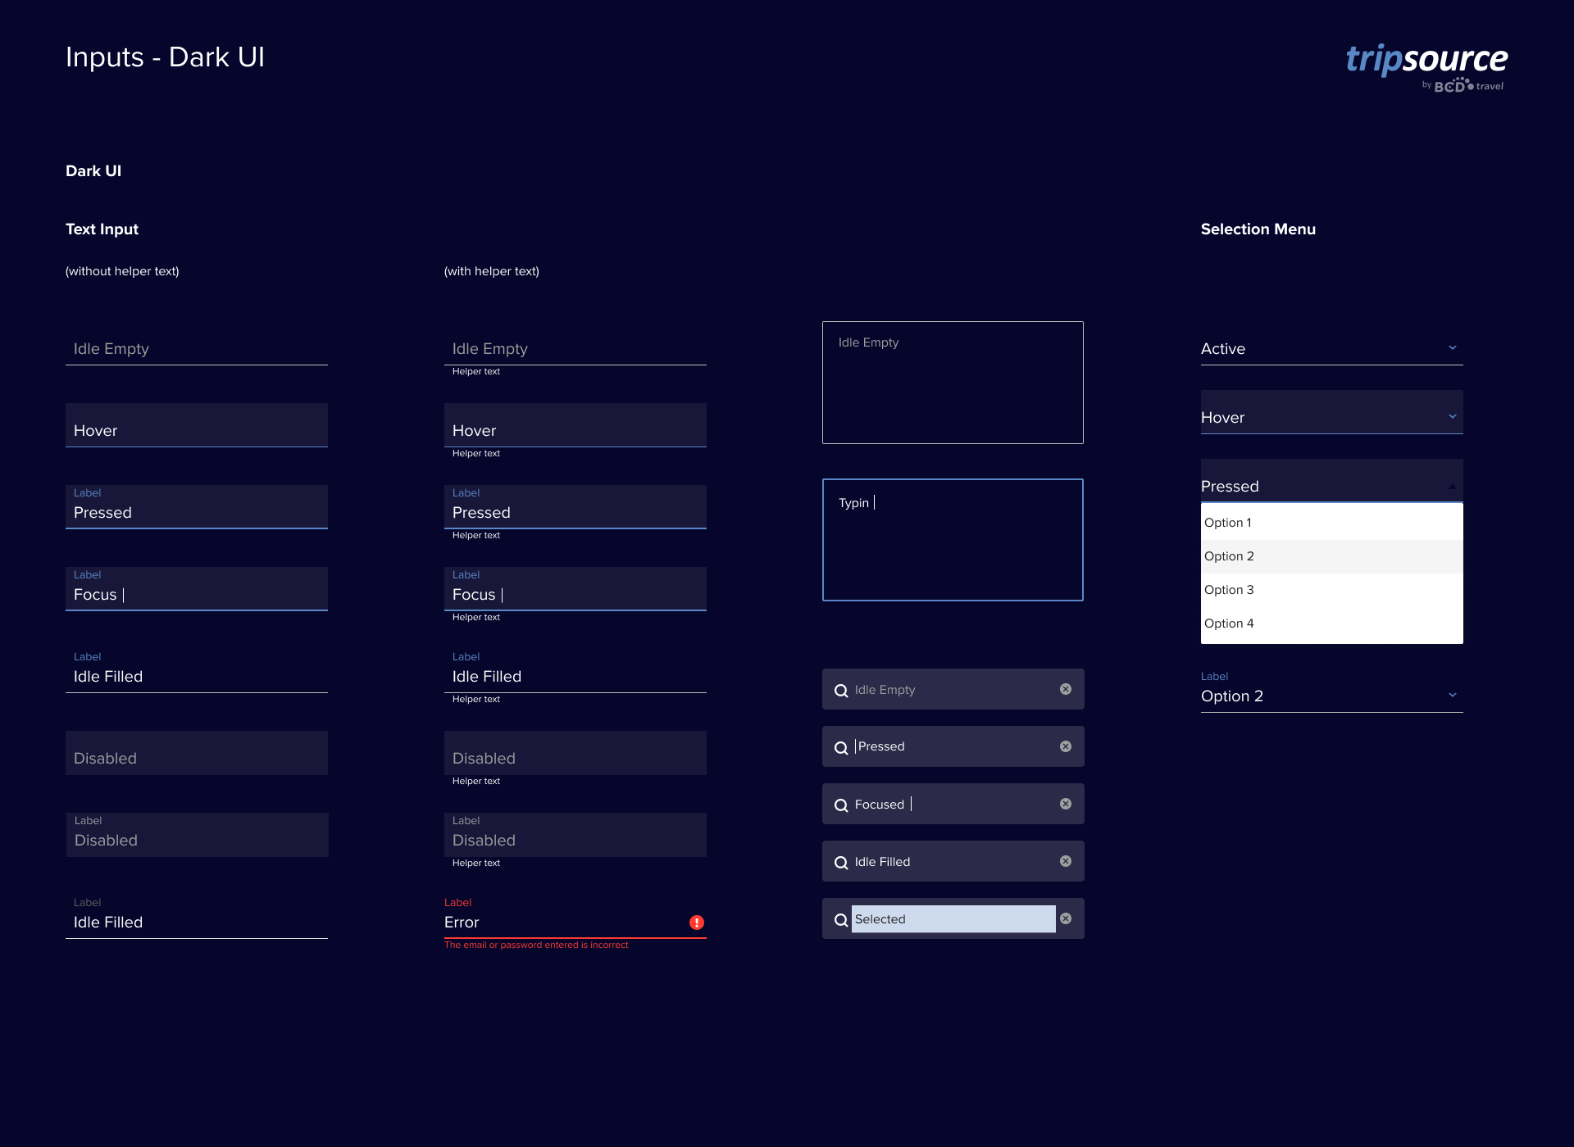The width and height of the screenshot is (1574, 1147).
Task: Click the Idle Empty multiline text area
Action: (953, 383)
